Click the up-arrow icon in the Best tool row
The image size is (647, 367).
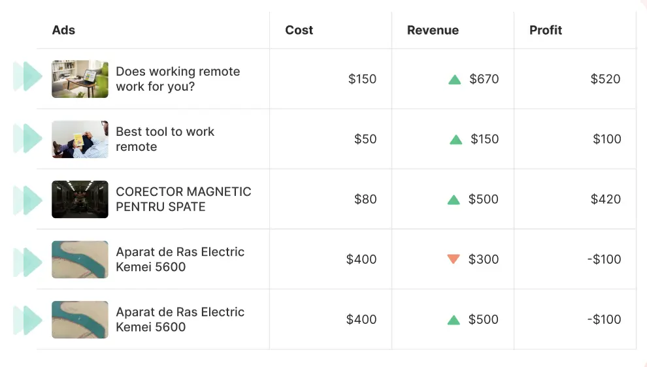[x=456, y=140]
